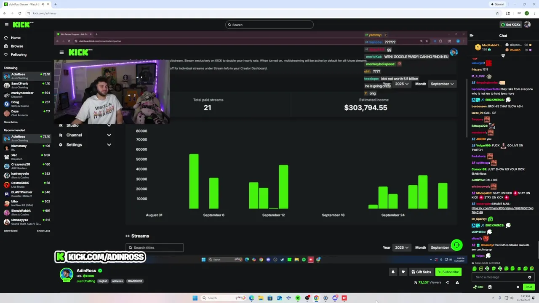Mute the AdinRoss Stream browser tab
Viewport: 539px width, 303px height.
click(43, 4)
